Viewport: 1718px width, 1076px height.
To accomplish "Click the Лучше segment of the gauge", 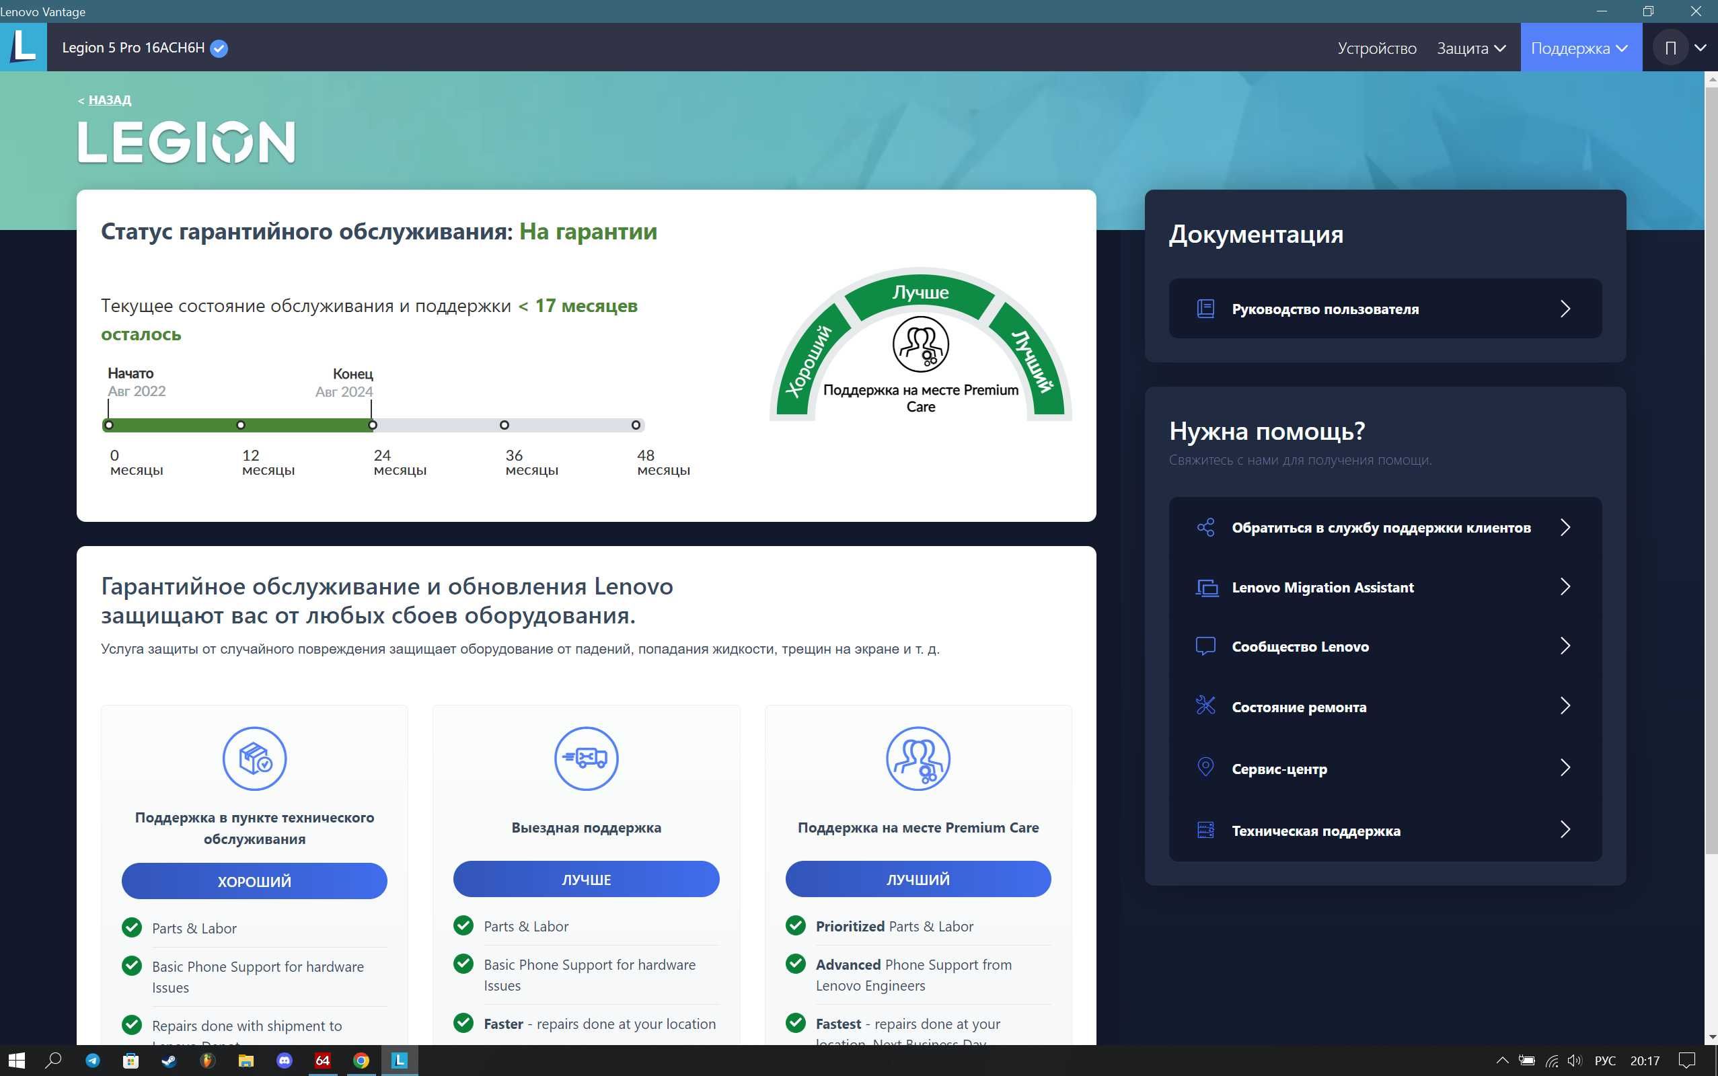I will 920,293.
